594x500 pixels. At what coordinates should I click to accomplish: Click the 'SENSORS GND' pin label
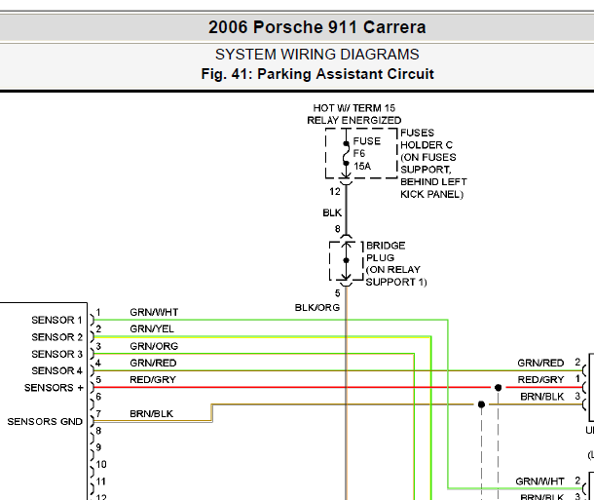(x=45, y=421)
